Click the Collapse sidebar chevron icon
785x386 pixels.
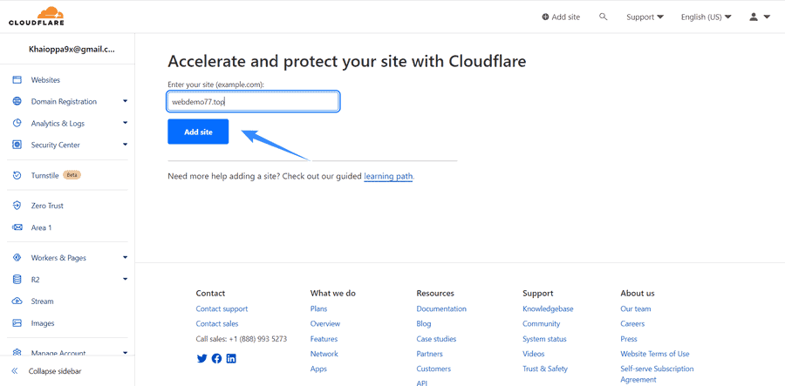point(15,371)
